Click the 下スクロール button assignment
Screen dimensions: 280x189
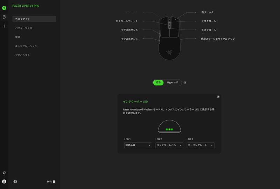[x=209, y=30]
